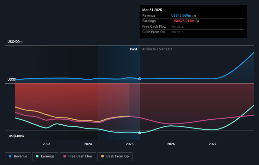Click the US$0 y-axis label
This screenshot has height=165, width=259.
pyautogui.click(x=12, y=79)
